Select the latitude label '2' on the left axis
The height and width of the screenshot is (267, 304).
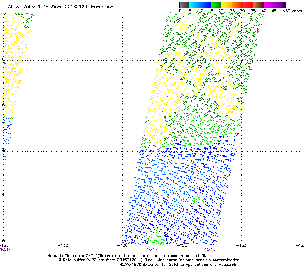point(3,196)
